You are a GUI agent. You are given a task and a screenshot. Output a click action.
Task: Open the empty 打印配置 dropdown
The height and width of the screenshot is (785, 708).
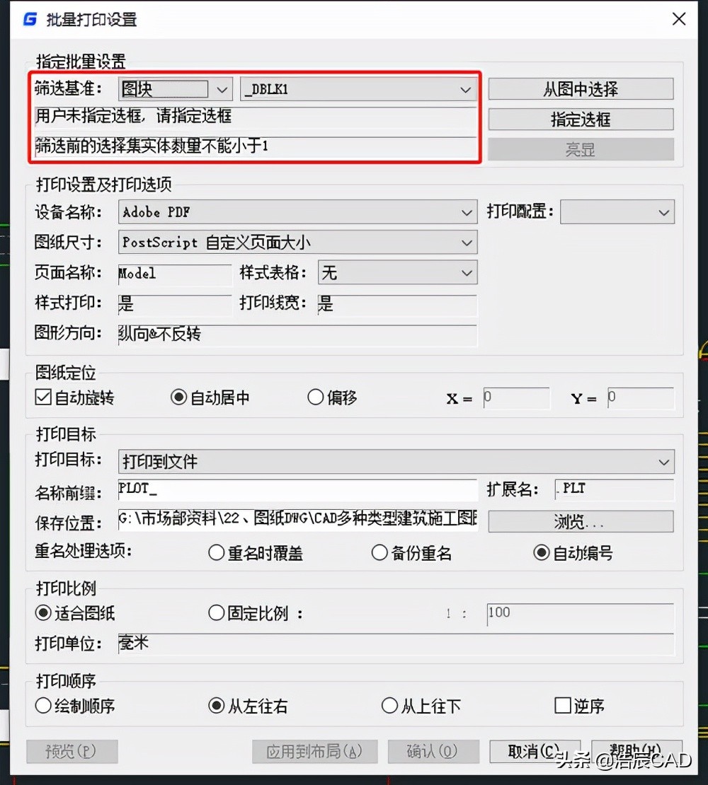(x=664, y=211)
